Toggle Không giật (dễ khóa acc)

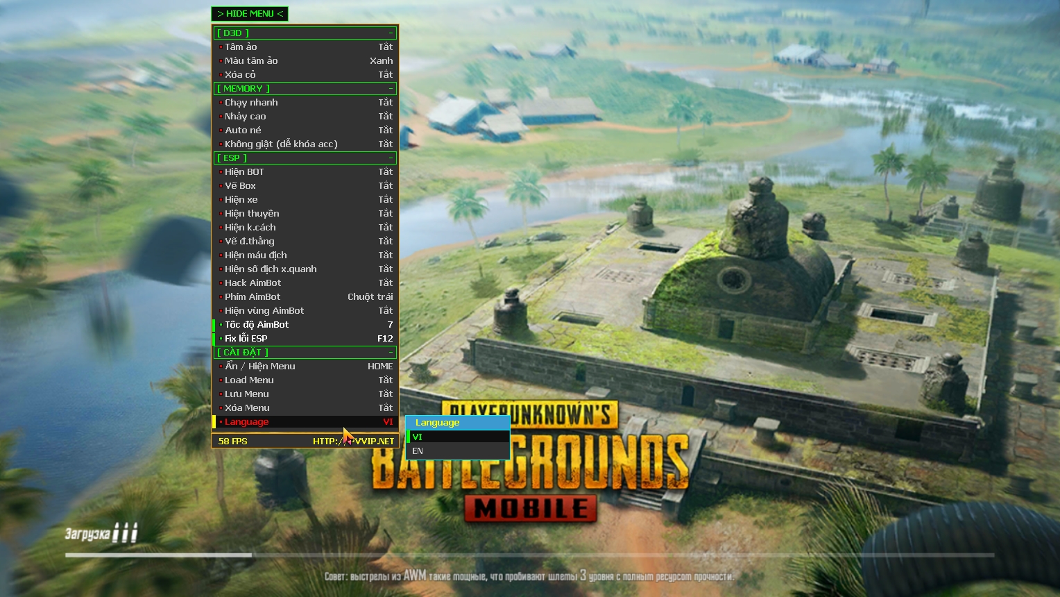[305, 144]
